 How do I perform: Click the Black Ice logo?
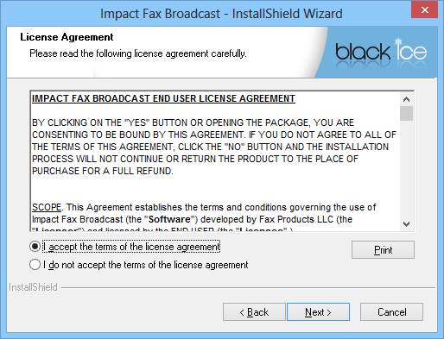(381, 51)
